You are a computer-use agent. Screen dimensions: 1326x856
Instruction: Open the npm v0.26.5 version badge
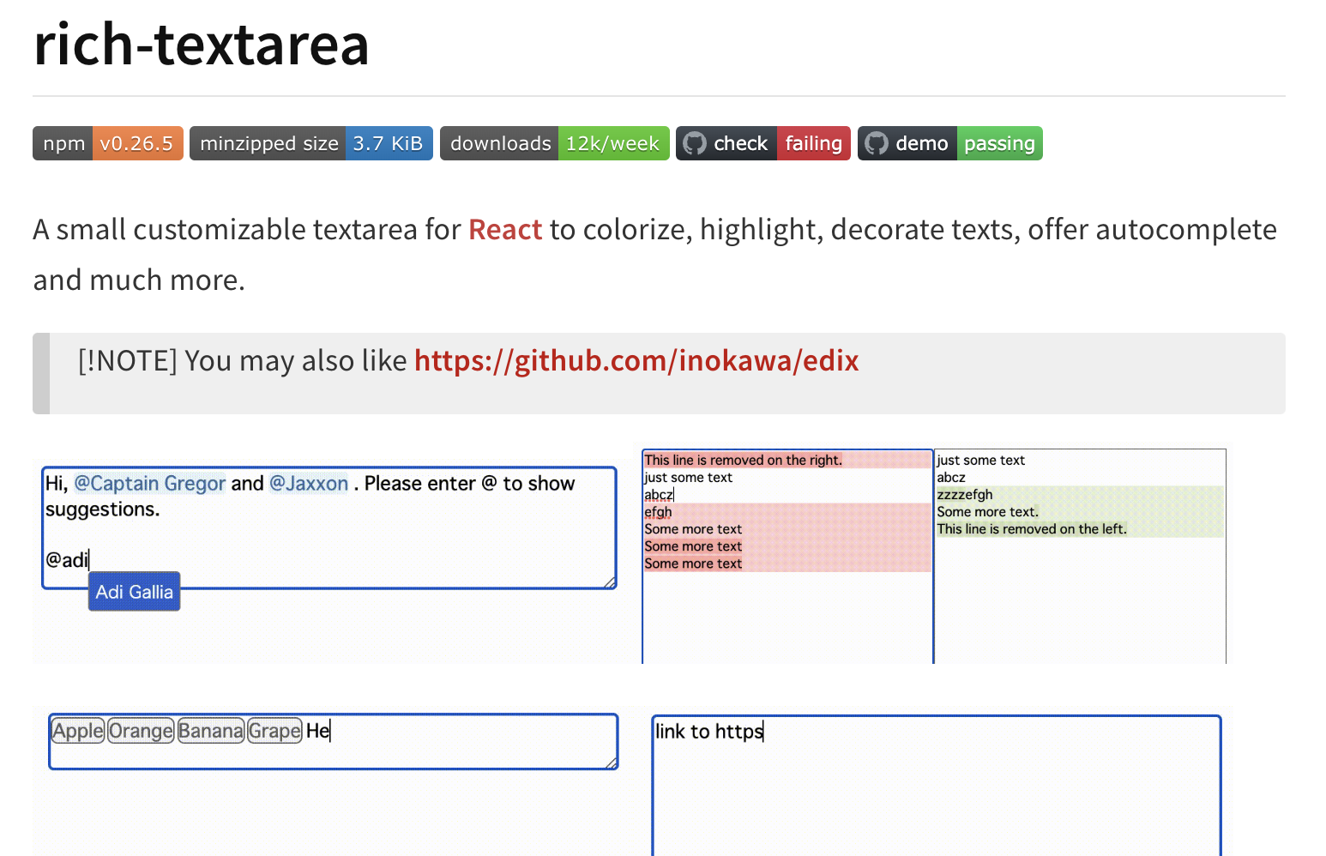[108, 143]
